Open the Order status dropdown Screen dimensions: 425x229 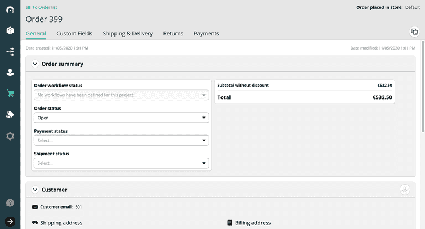click(x=121, y=118)
